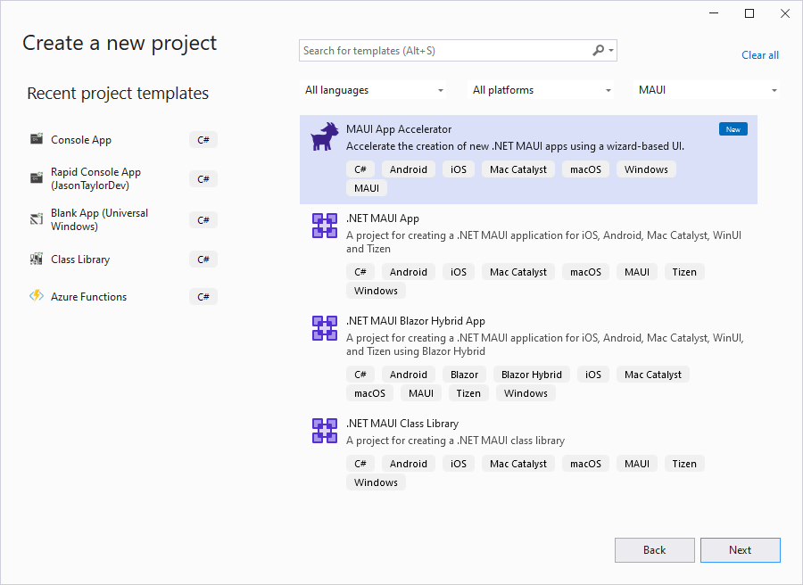Click the .NET MAUI Class Library icon

(324, 431)
